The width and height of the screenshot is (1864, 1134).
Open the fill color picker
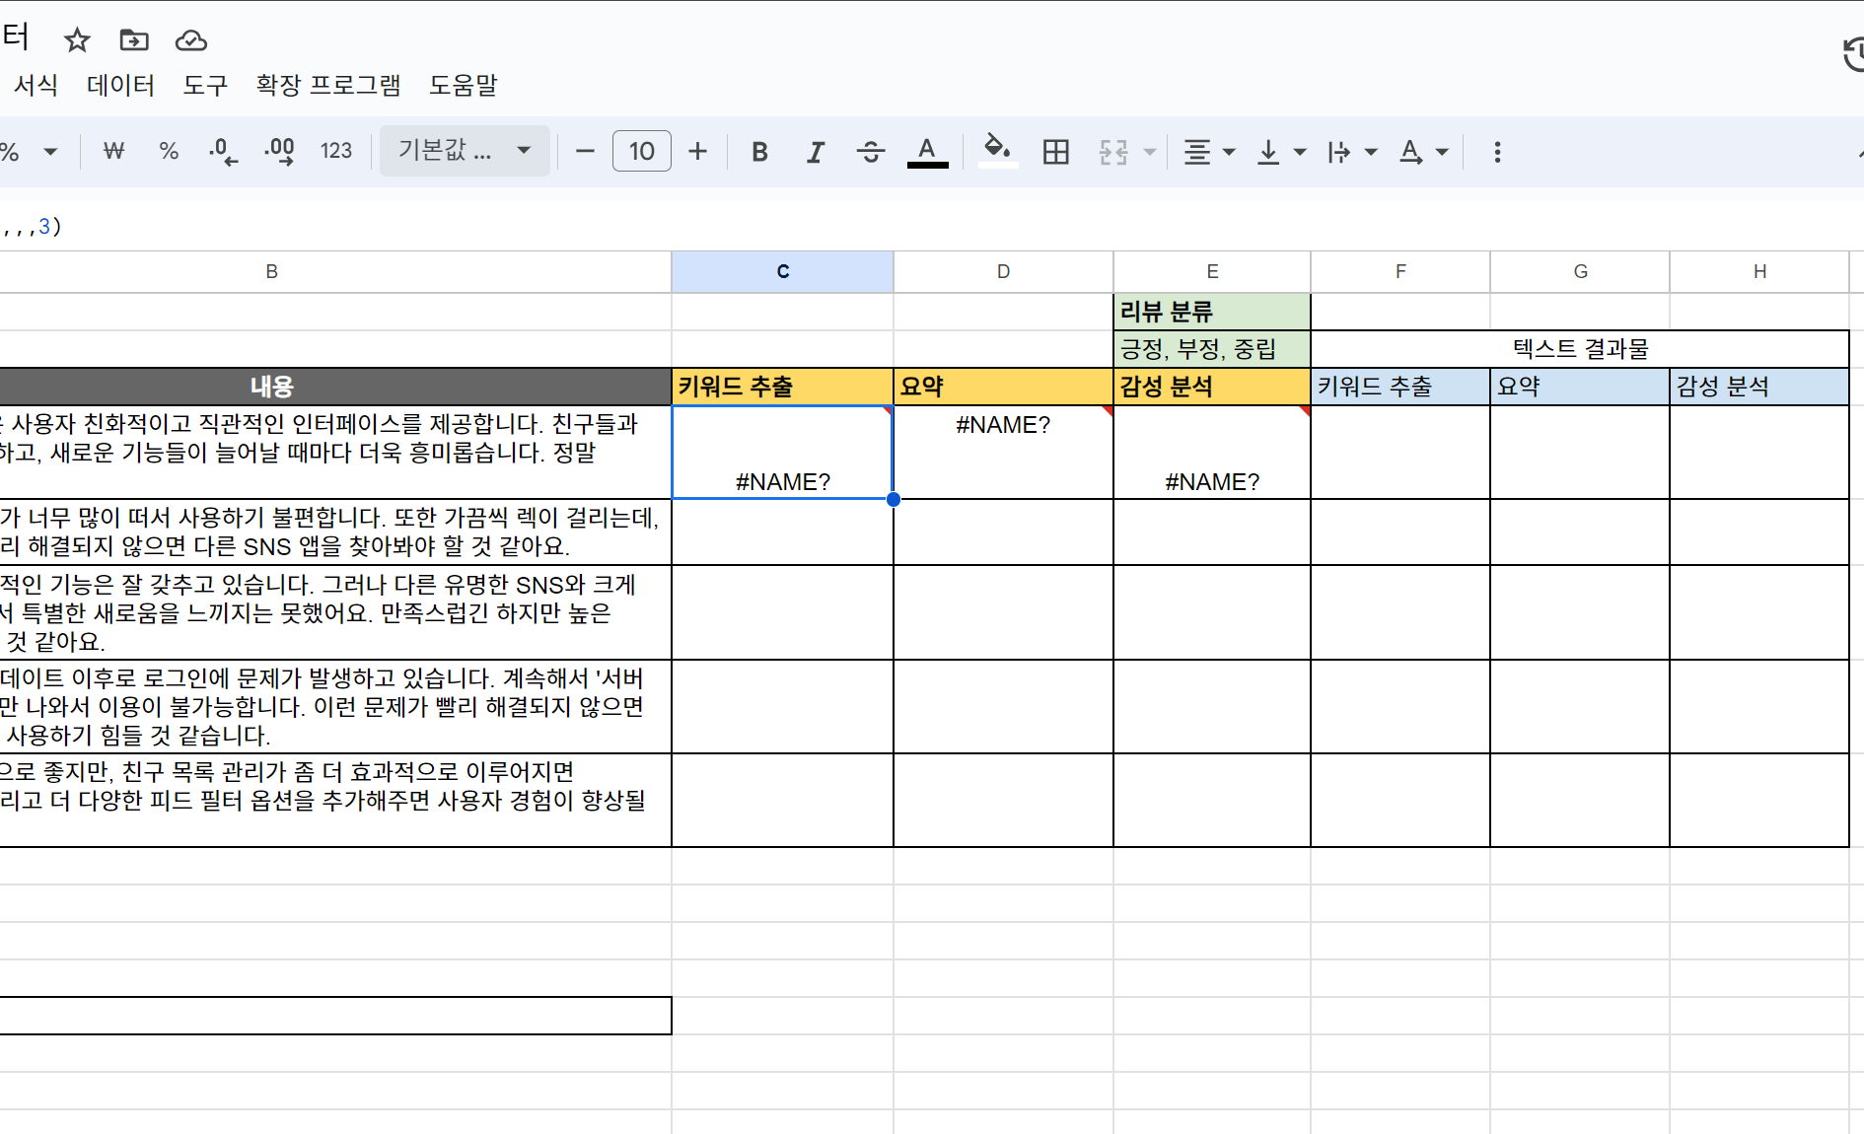click(x=997, y=152)
